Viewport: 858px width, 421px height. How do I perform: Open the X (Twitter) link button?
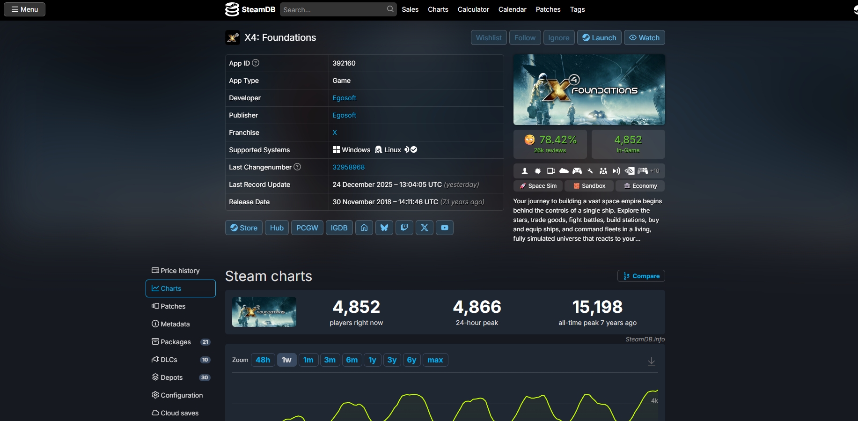(425, 228)
